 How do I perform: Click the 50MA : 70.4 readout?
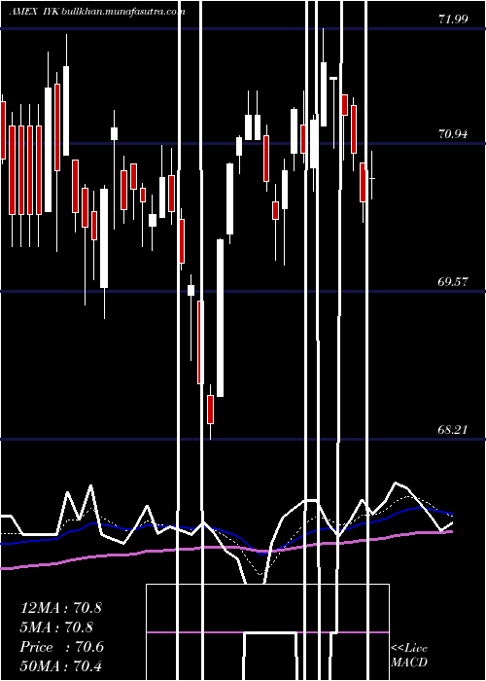click(61, 666)
